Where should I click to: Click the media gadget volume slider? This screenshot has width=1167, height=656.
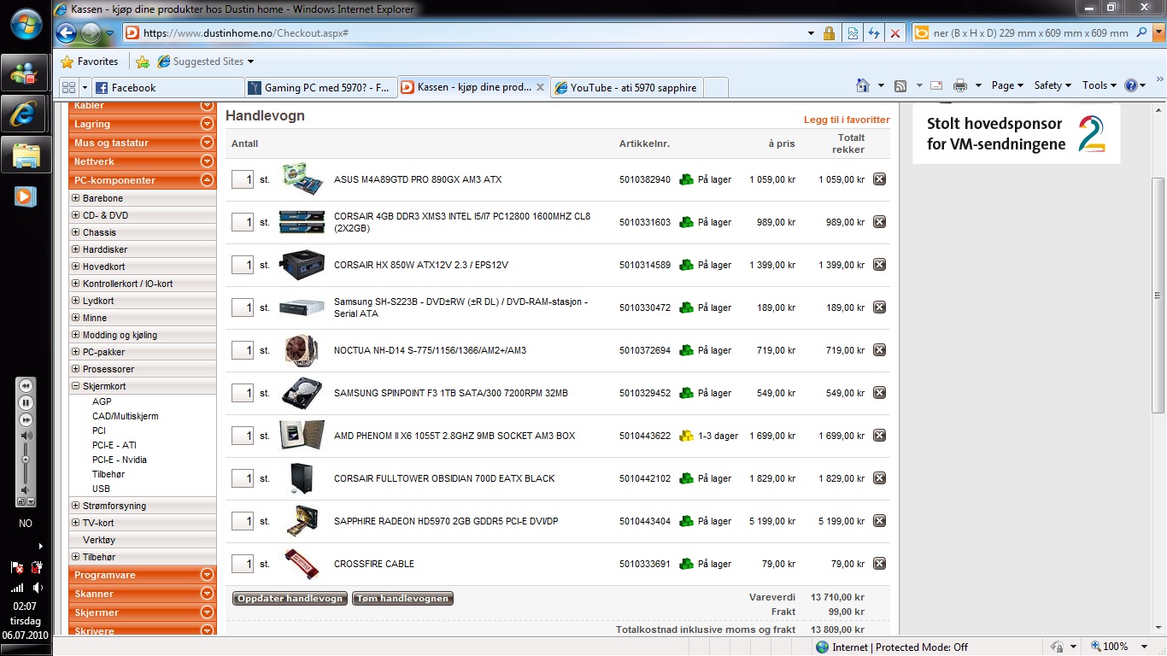tap(26, 461)
